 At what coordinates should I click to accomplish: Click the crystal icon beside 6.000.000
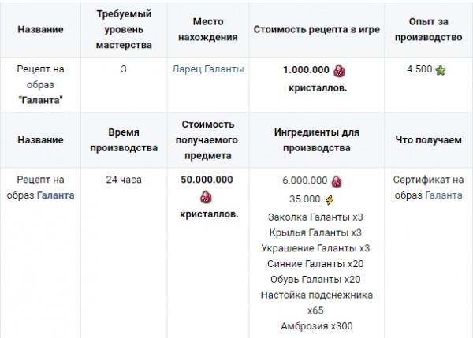337,180
